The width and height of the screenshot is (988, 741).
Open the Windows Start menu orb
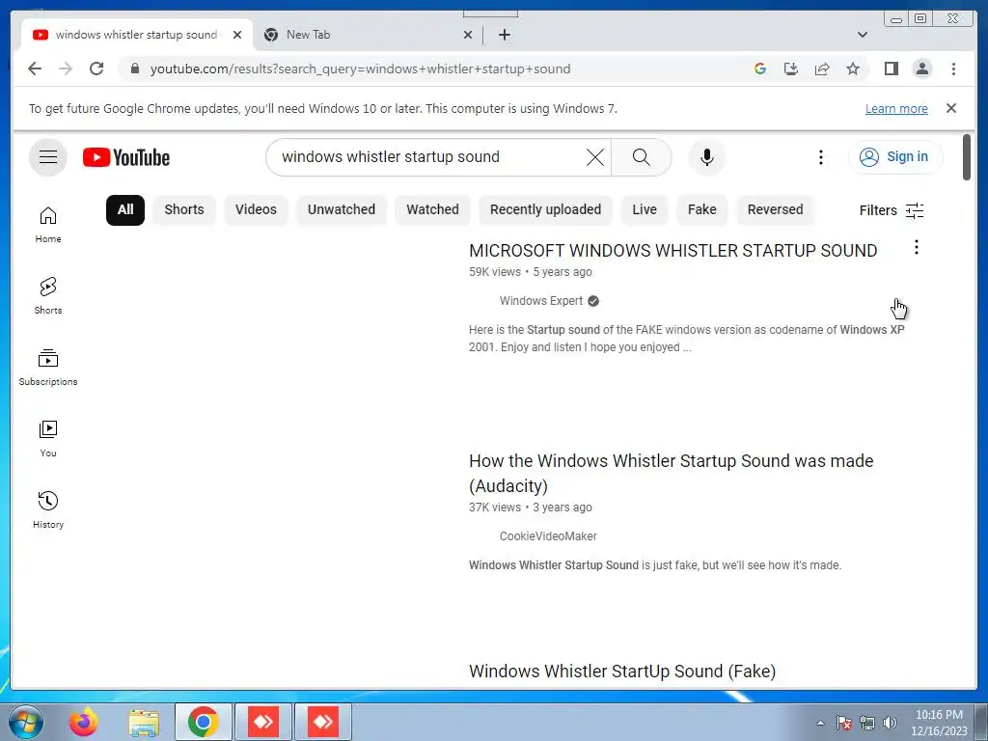[x=26, y=722]
